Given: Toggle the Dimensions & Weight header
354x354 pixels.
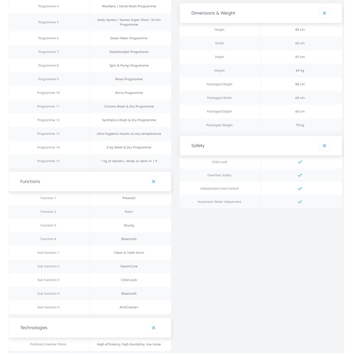Looking at the screenshot, I should pyautogui.click(x=213, y=13).
